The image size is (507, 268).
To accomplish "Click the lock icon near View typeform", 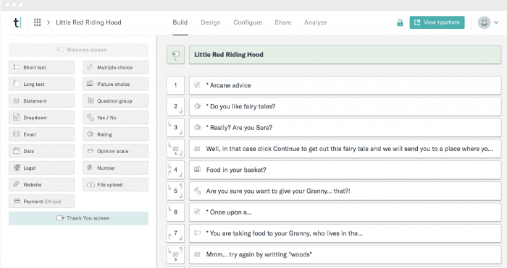I will click(400, 22).
